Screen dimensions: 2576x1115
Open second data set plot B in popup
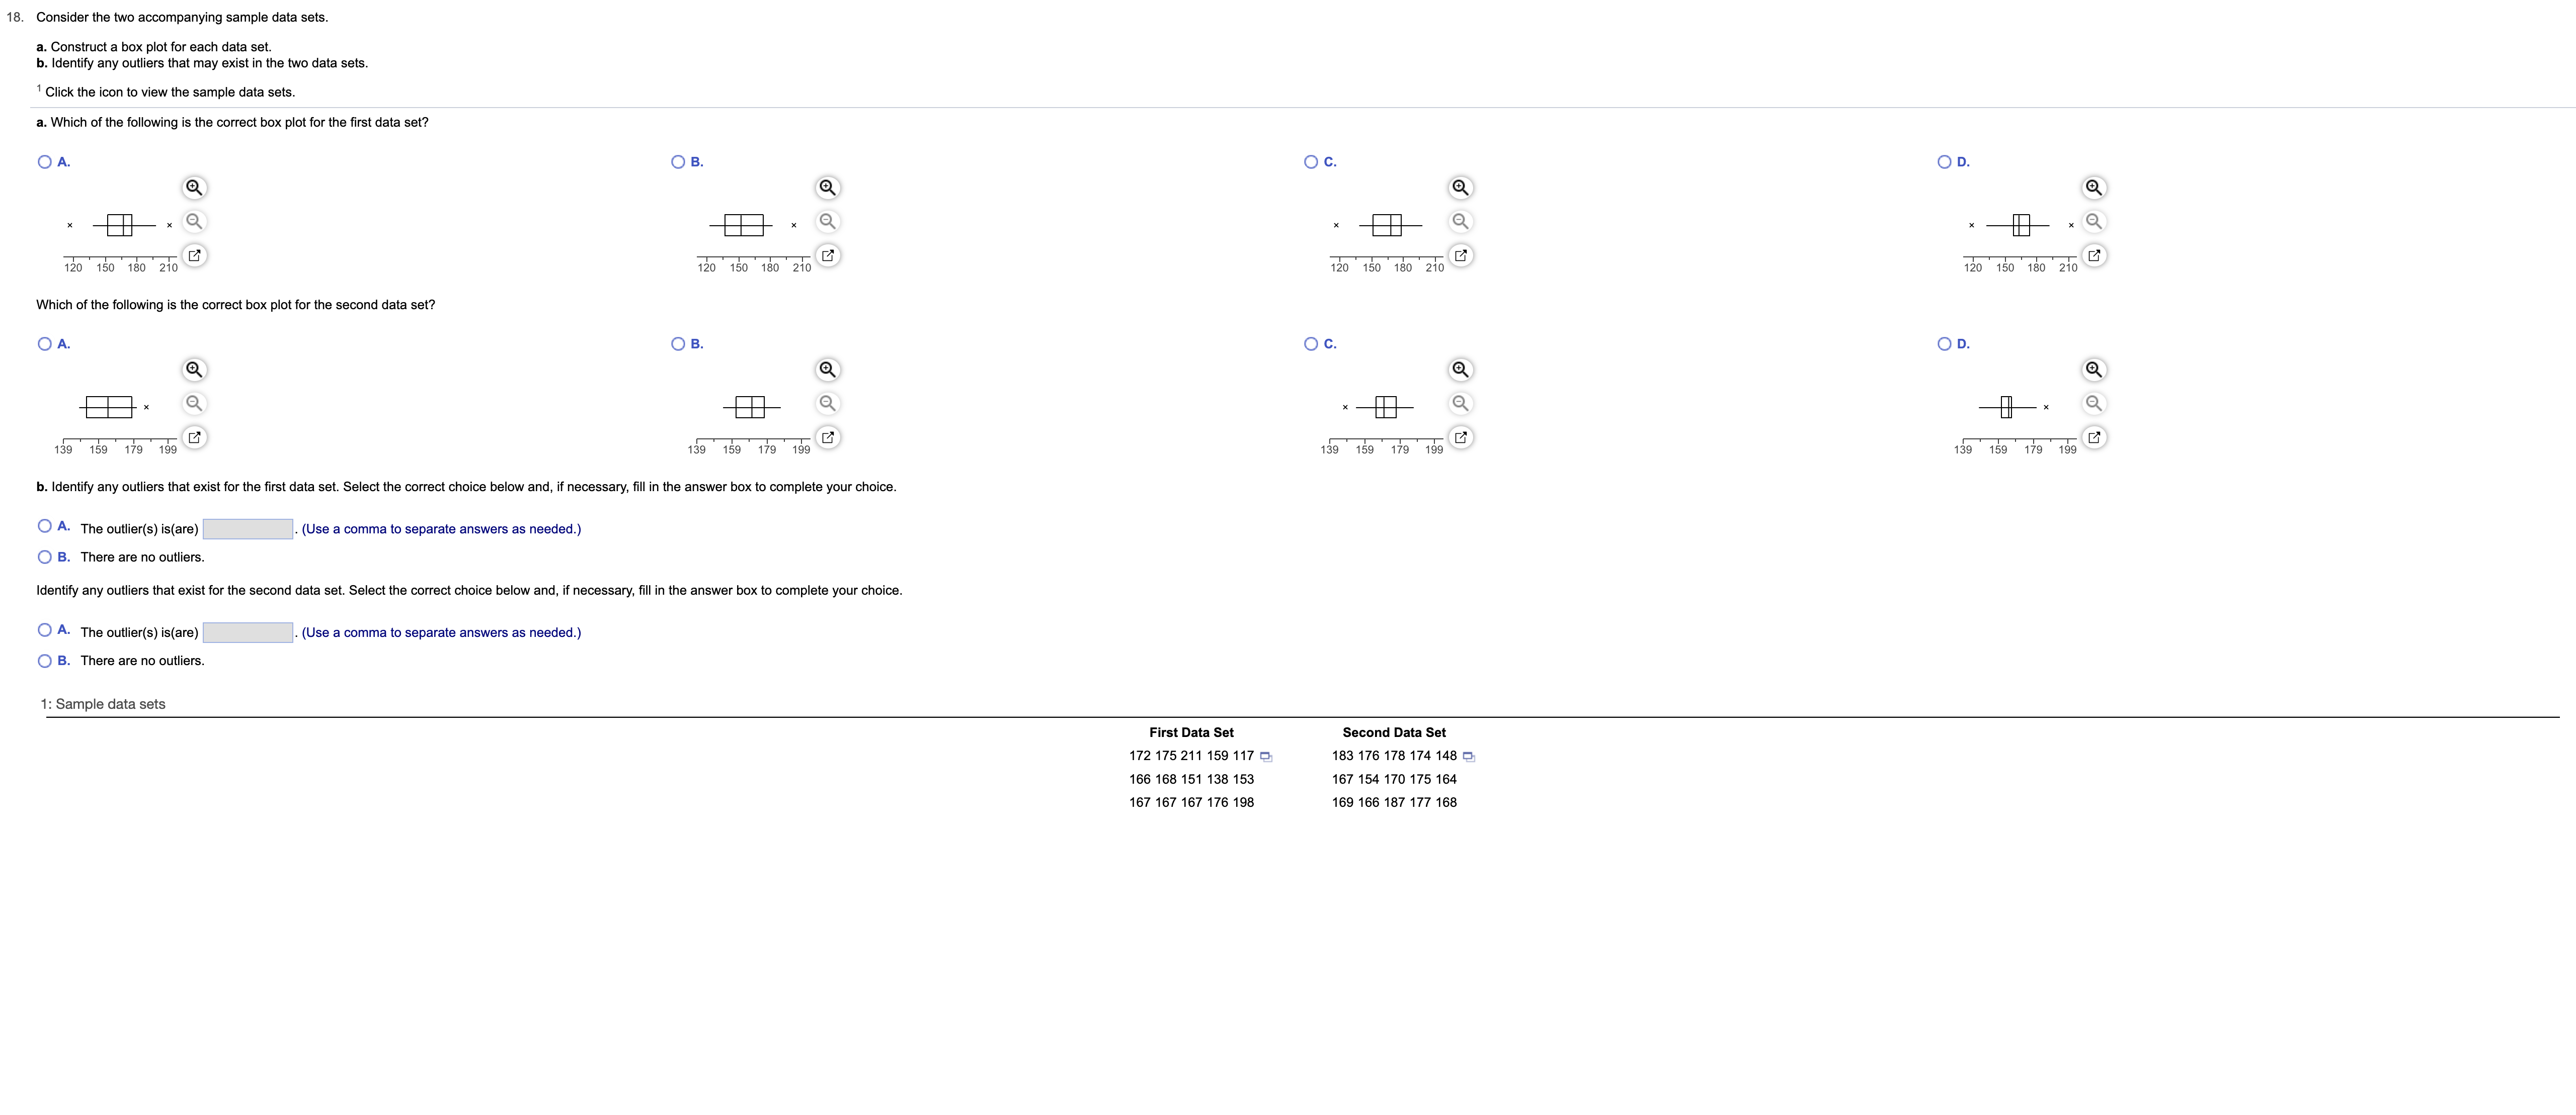point(827,438)
